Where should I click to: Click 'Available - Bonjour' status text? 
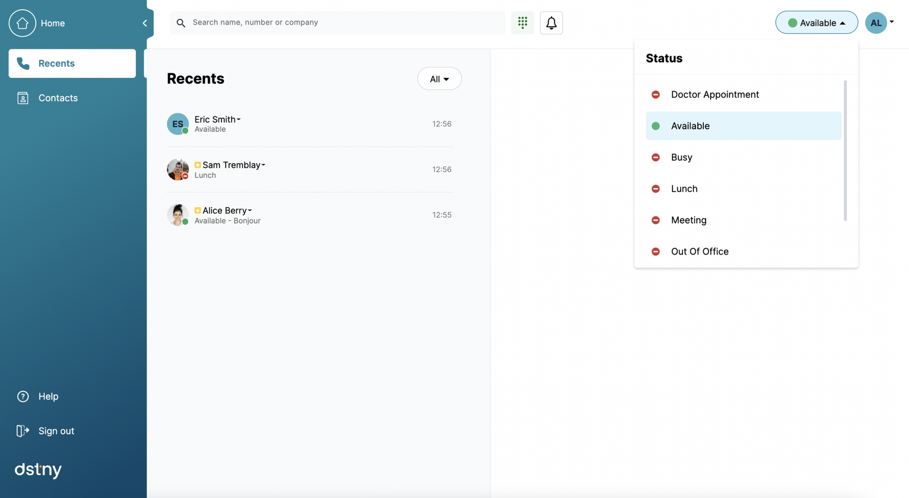point(227,221)
